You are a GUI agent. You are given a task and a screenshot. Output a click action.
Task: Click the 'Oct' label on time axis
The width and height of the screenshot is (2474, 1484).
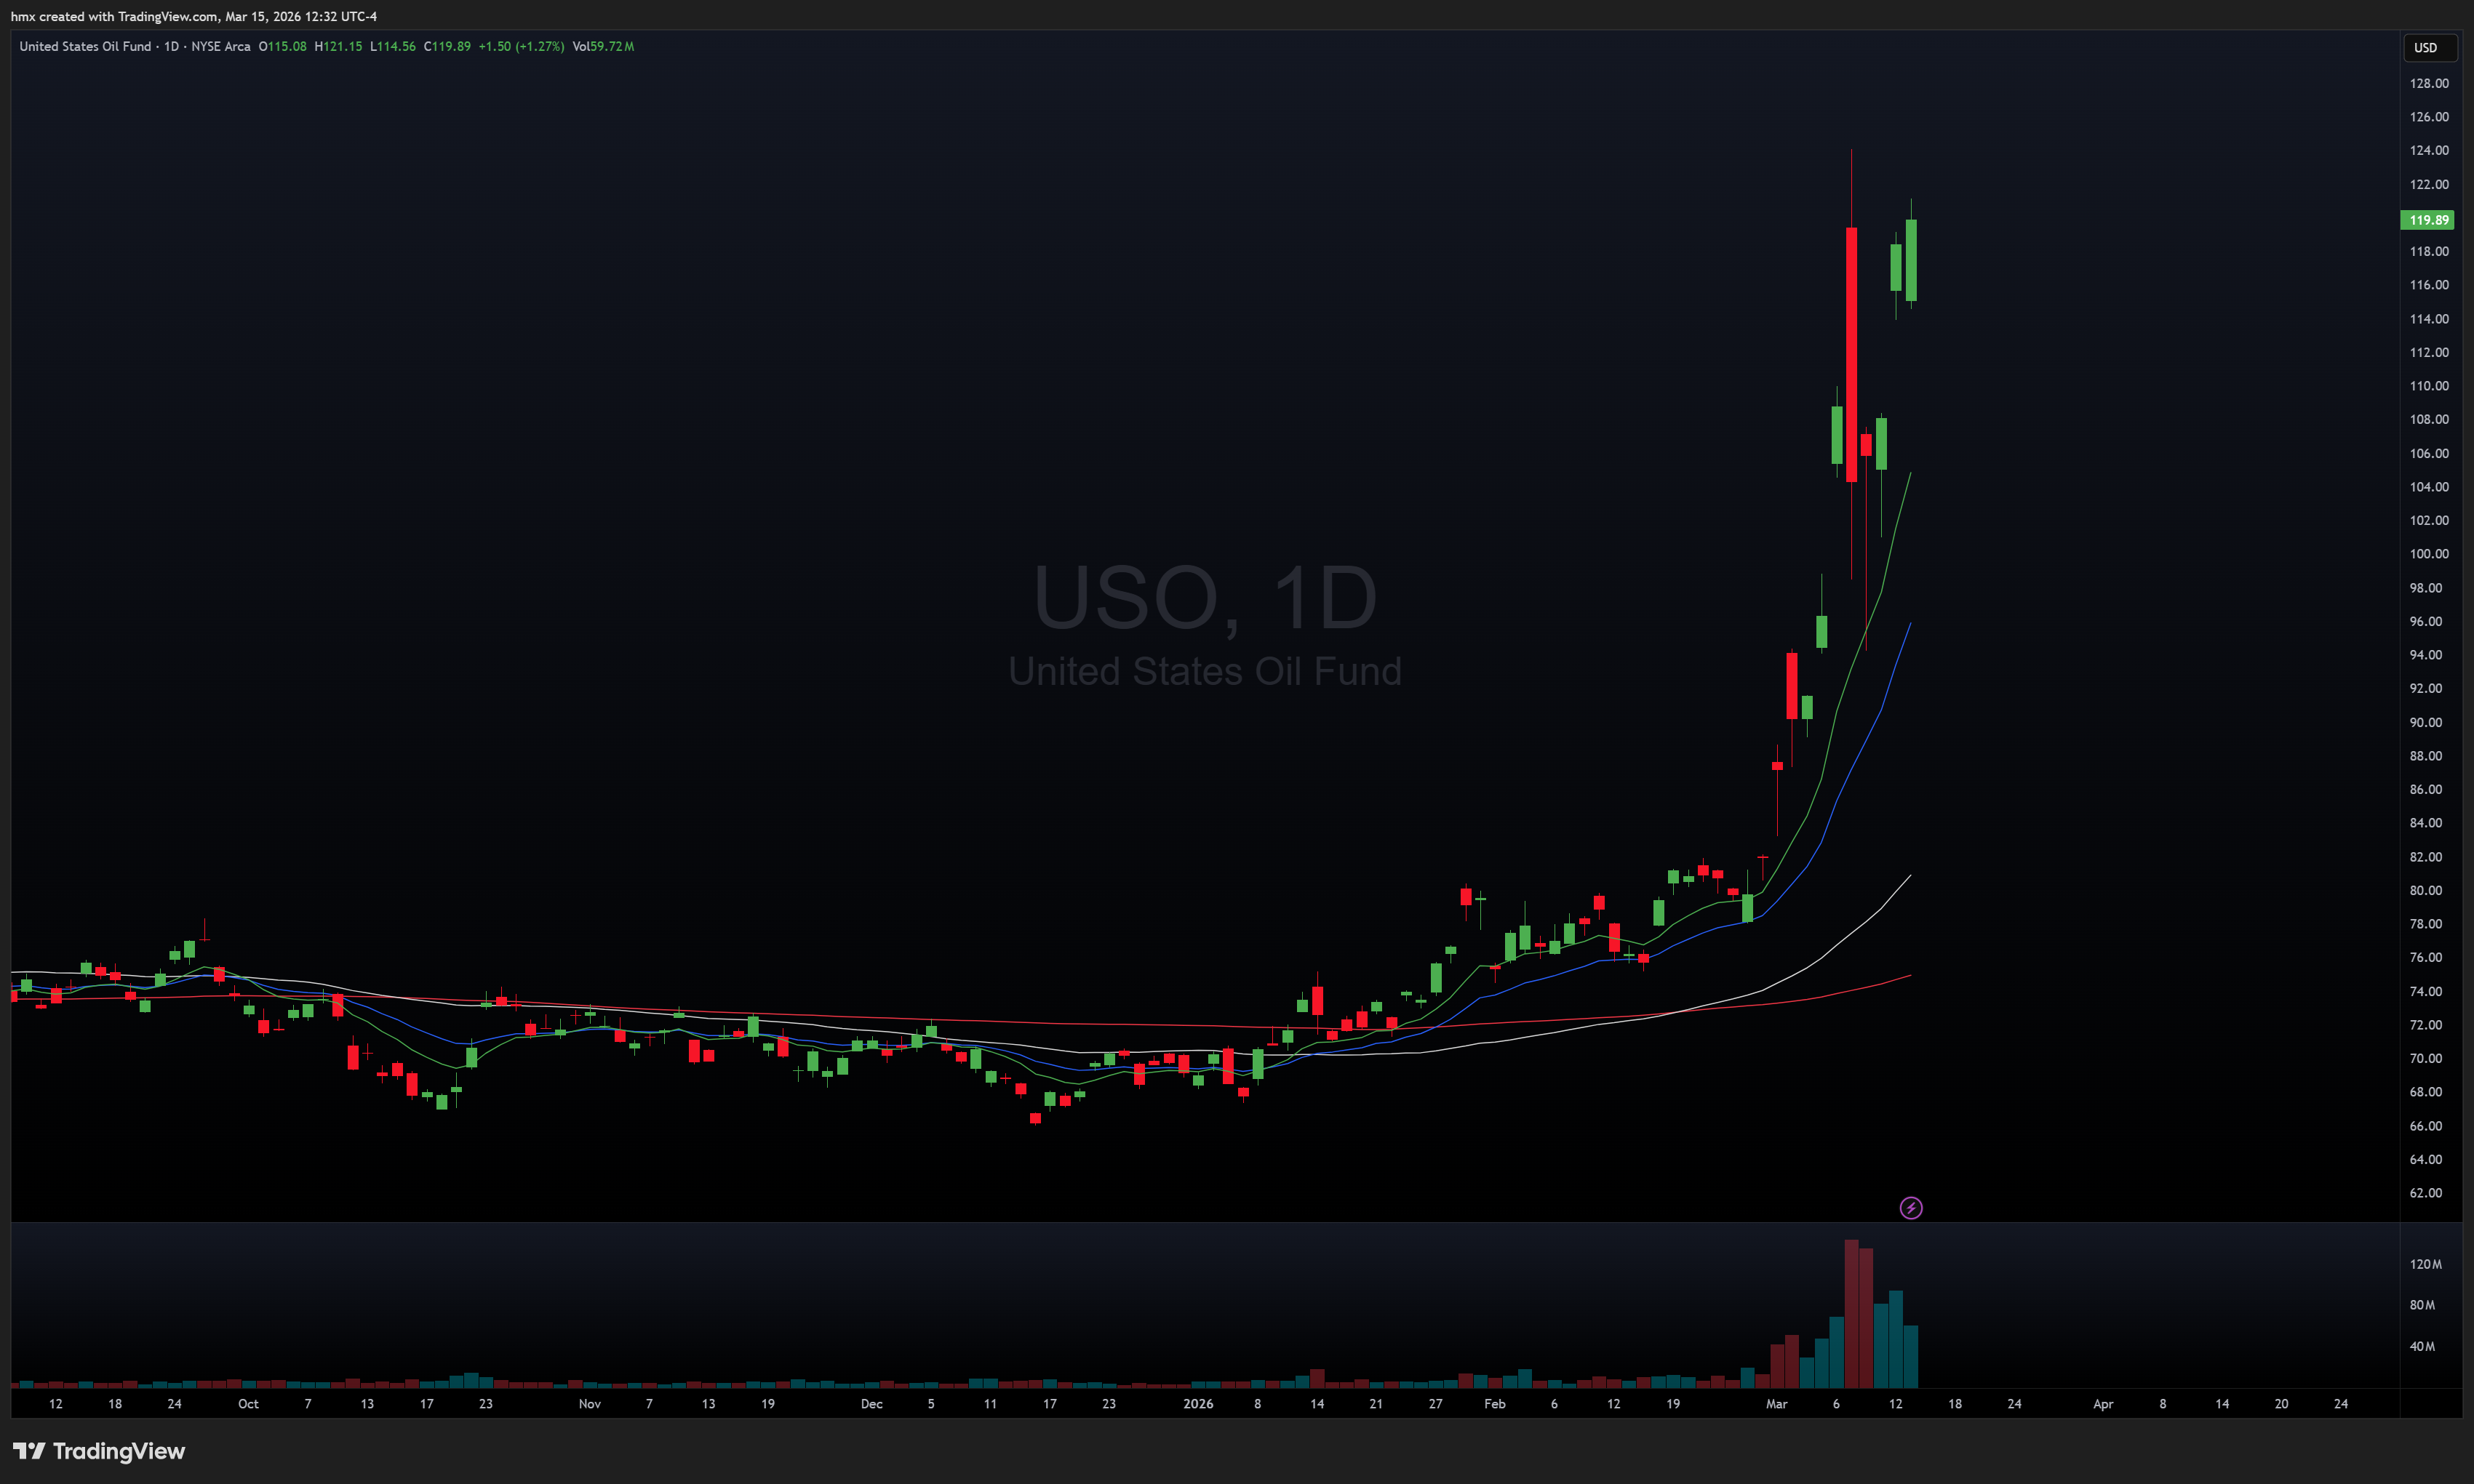(248, 1404)
